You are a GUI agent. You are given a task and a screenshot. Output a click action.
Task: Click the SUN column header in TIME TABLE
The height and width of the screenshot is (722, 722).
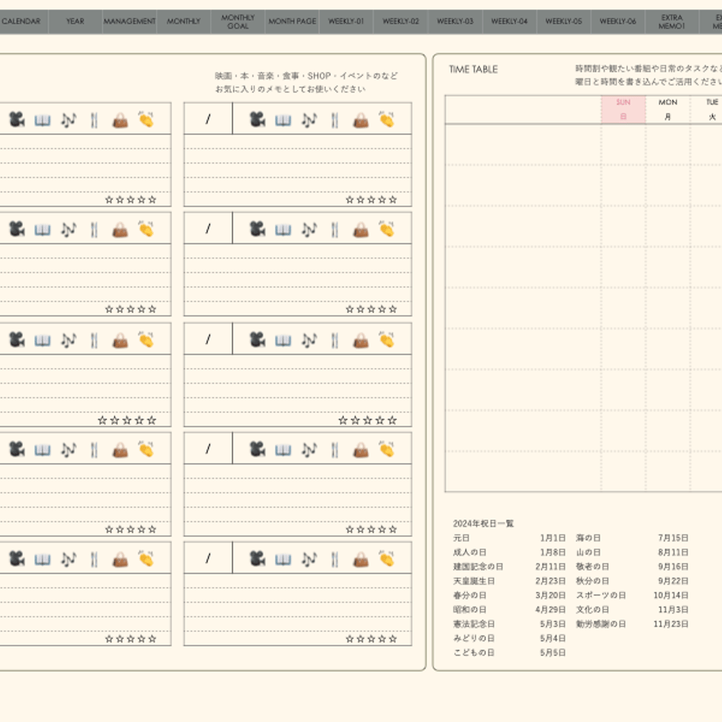click(623, 110)
